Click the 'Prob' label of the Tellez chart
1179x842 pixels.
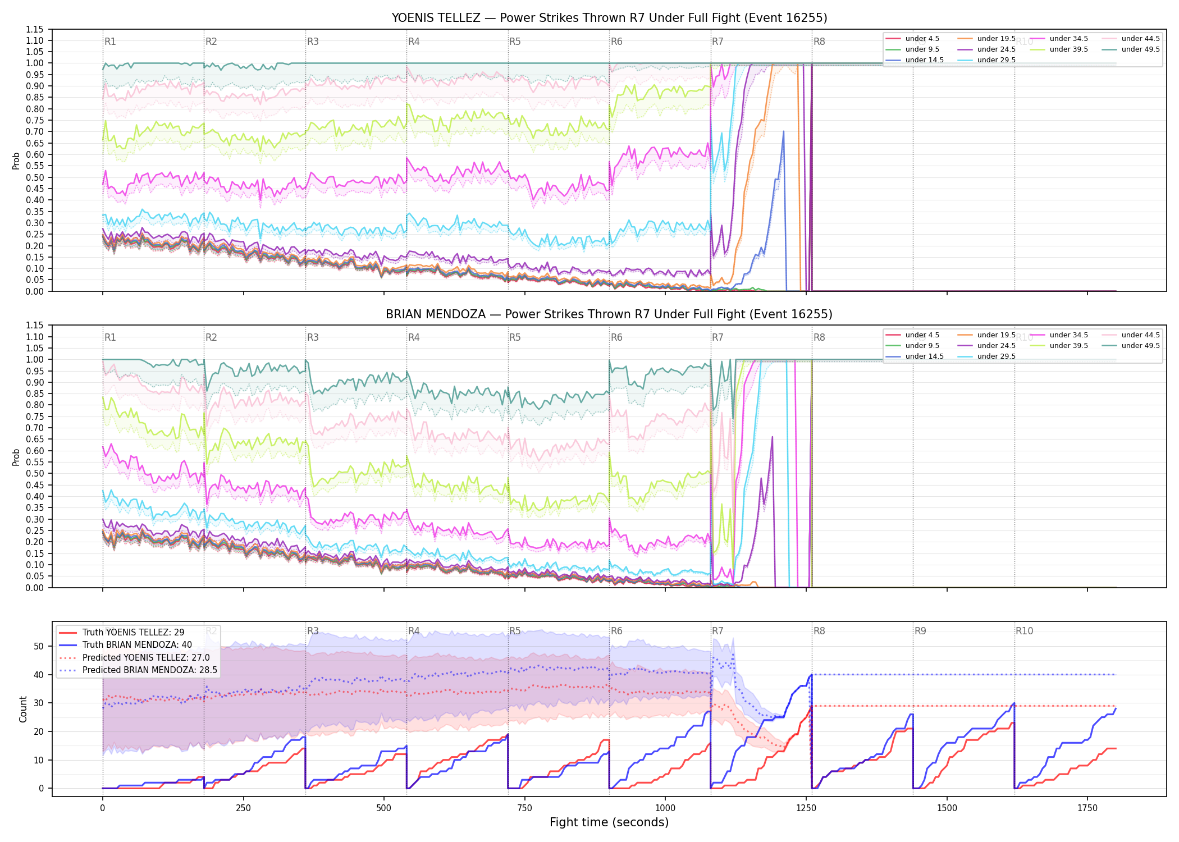pos(16,161)
